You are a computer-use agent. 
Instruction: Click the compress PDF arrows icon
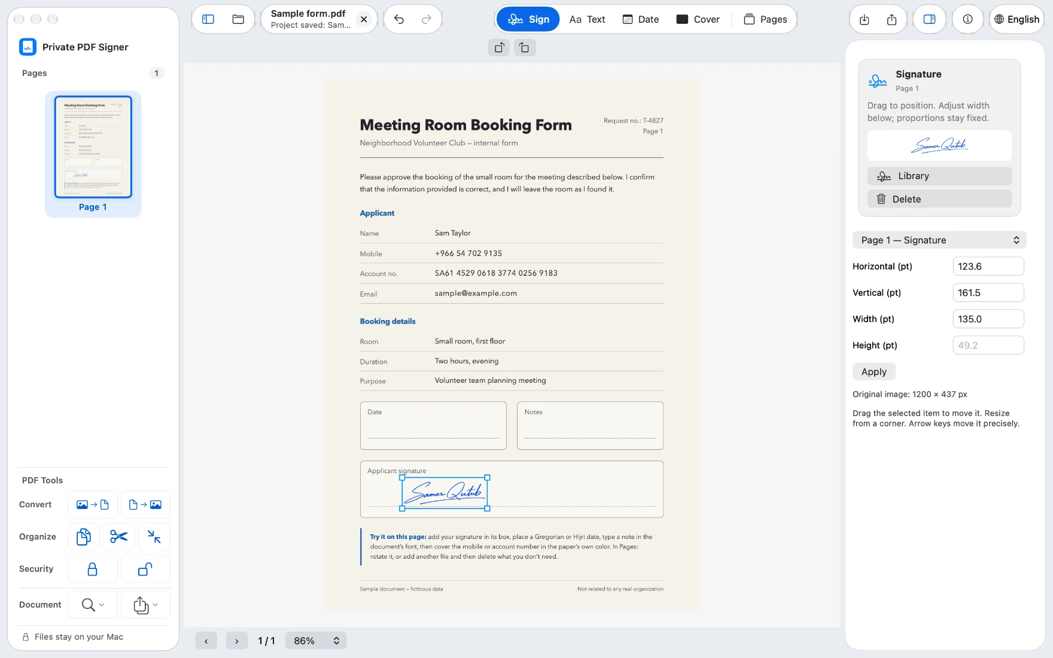[x=154, y=537]
